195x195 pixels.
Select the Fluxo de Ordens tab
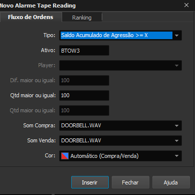31,17
